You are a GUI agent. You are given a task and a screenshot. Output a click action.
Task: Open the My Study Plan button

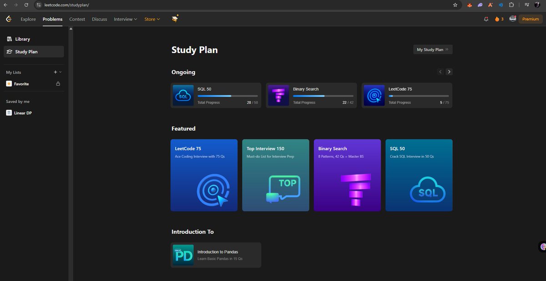pyautogui.click(x=433, y=49)
